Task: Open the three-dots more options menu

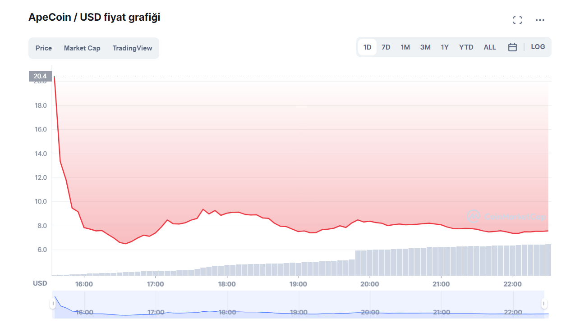Action: click(x=540, y=20)
